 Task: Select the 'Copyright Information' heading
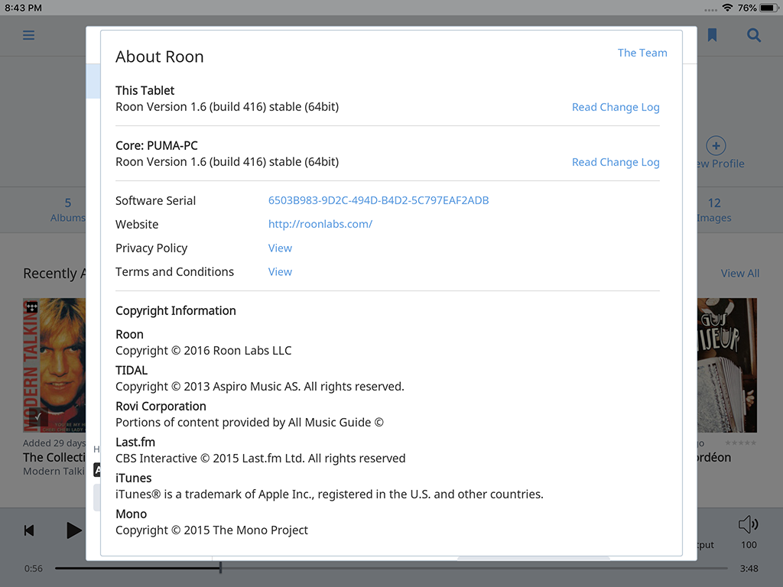(176, 311)
